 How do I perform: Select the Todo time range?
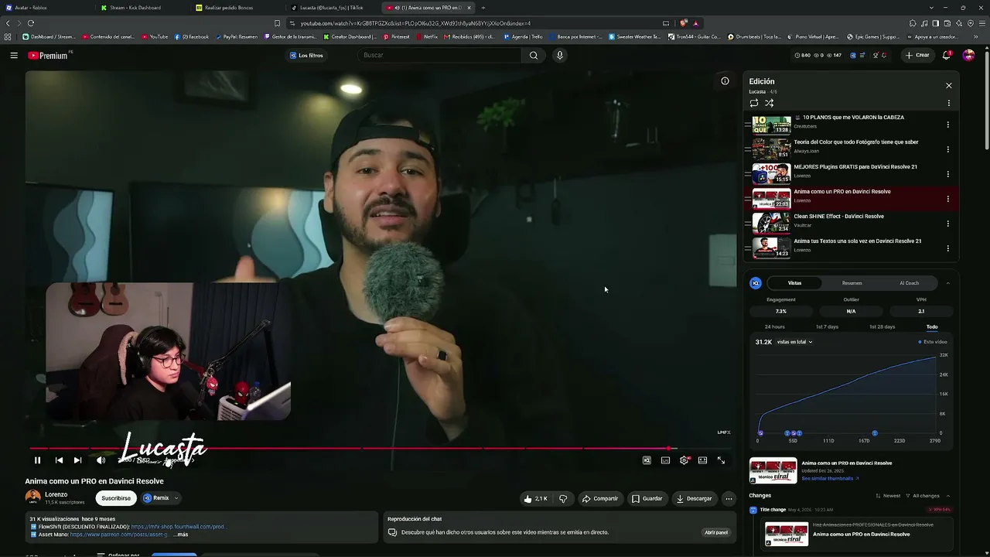[932, 327]
